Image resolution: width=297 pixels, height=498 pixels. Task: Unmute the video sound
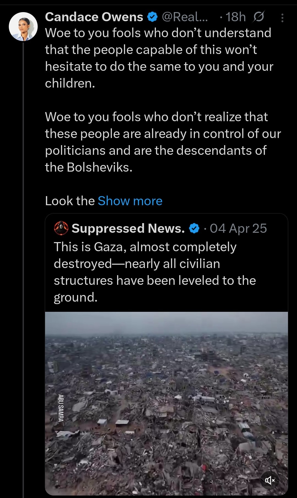click(x=270, y=480)
